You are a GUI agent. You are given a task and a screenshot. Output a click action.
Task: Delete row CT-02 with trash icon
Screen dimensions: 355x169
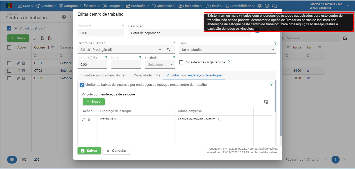pyautogui.click(x=23, y=71)
